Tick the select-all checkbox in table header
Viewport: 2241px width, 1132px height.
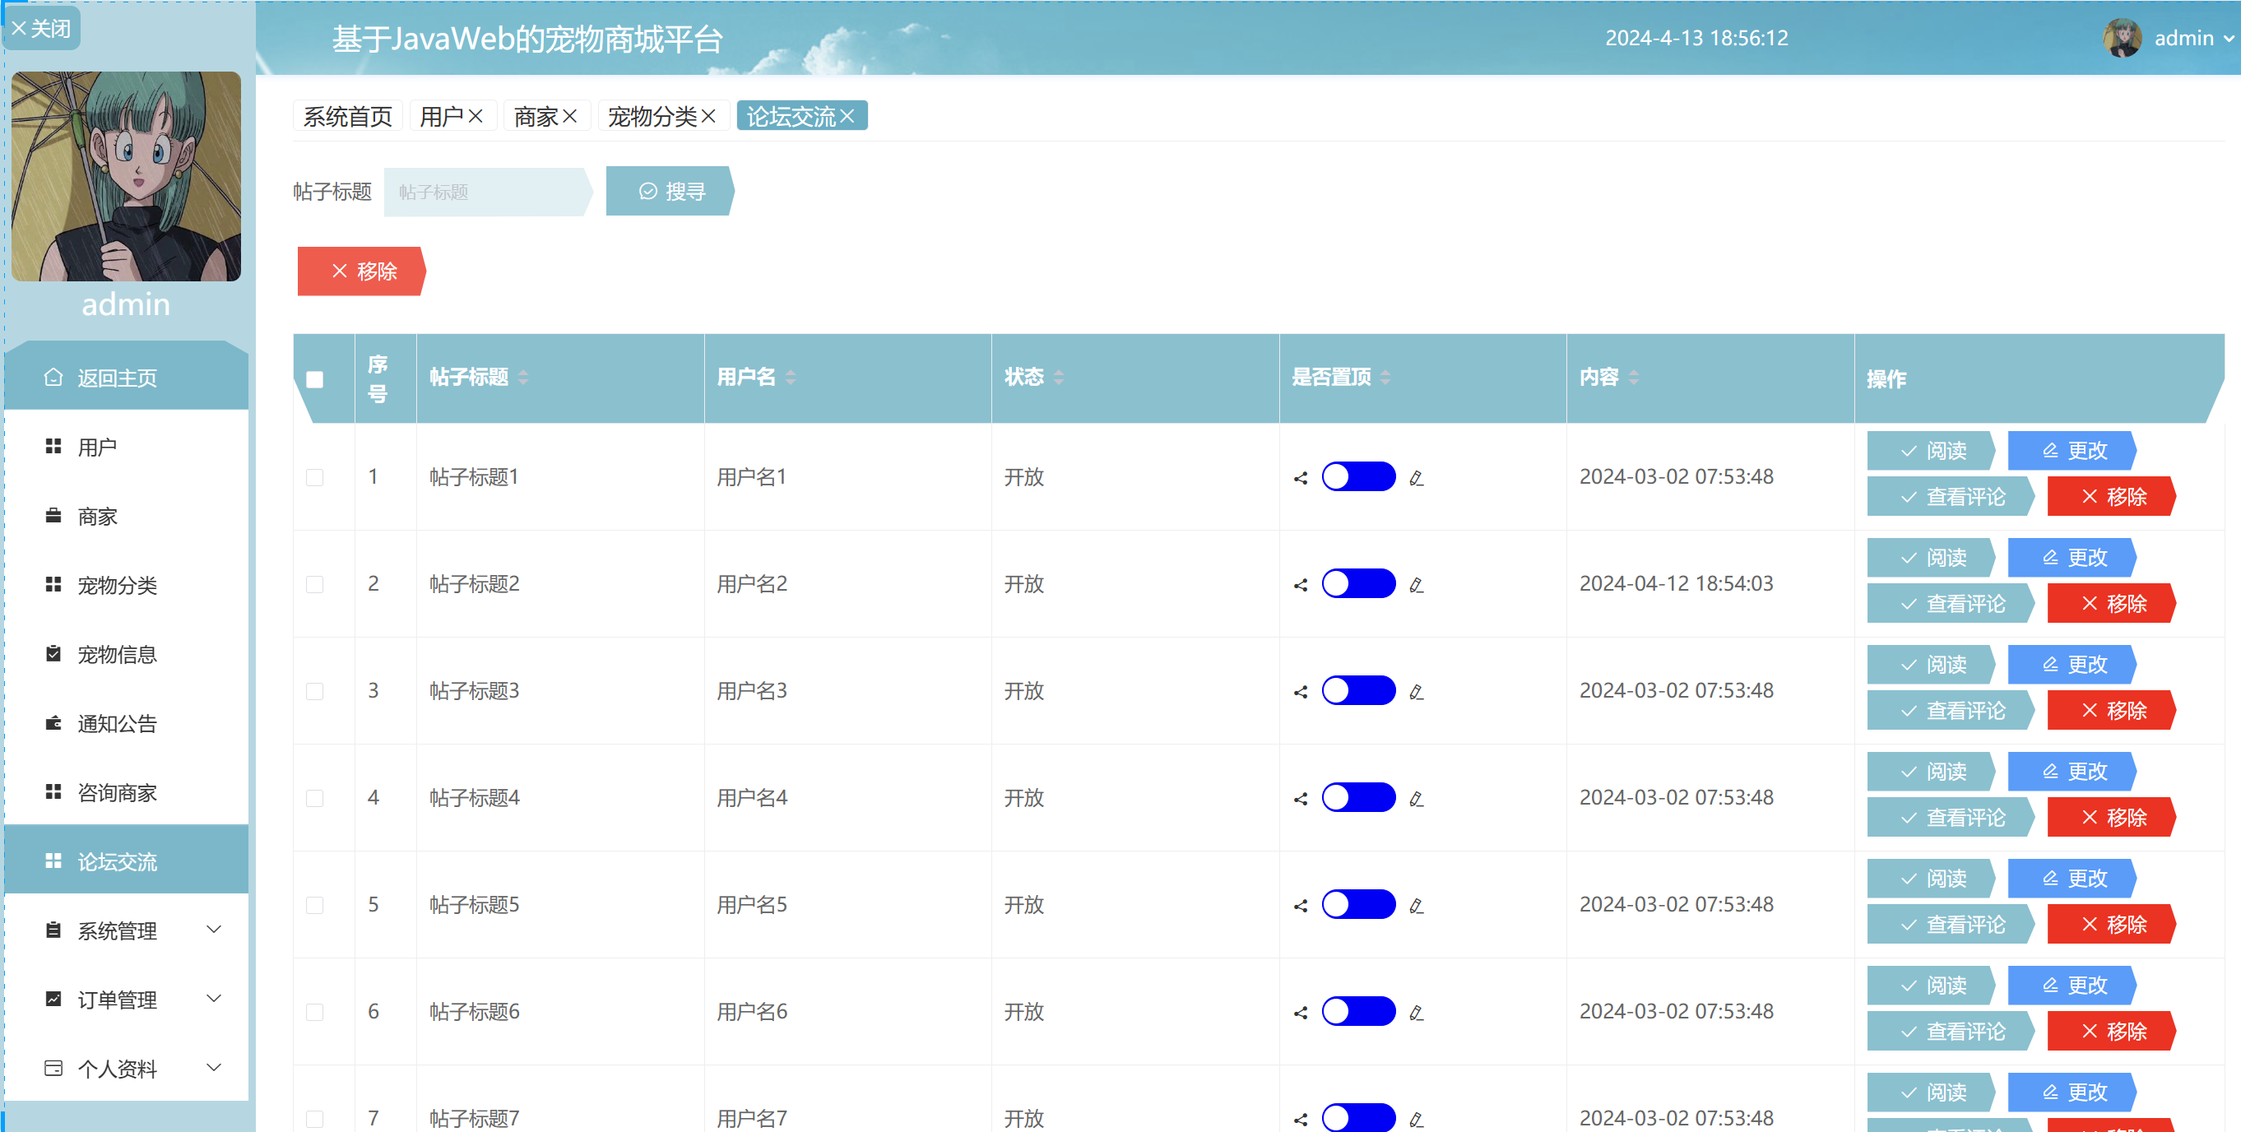[x=315, y=379]
